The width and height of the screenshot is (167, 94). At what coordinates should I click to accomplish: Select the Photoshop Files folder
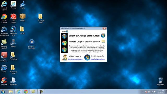coord(13,70)
